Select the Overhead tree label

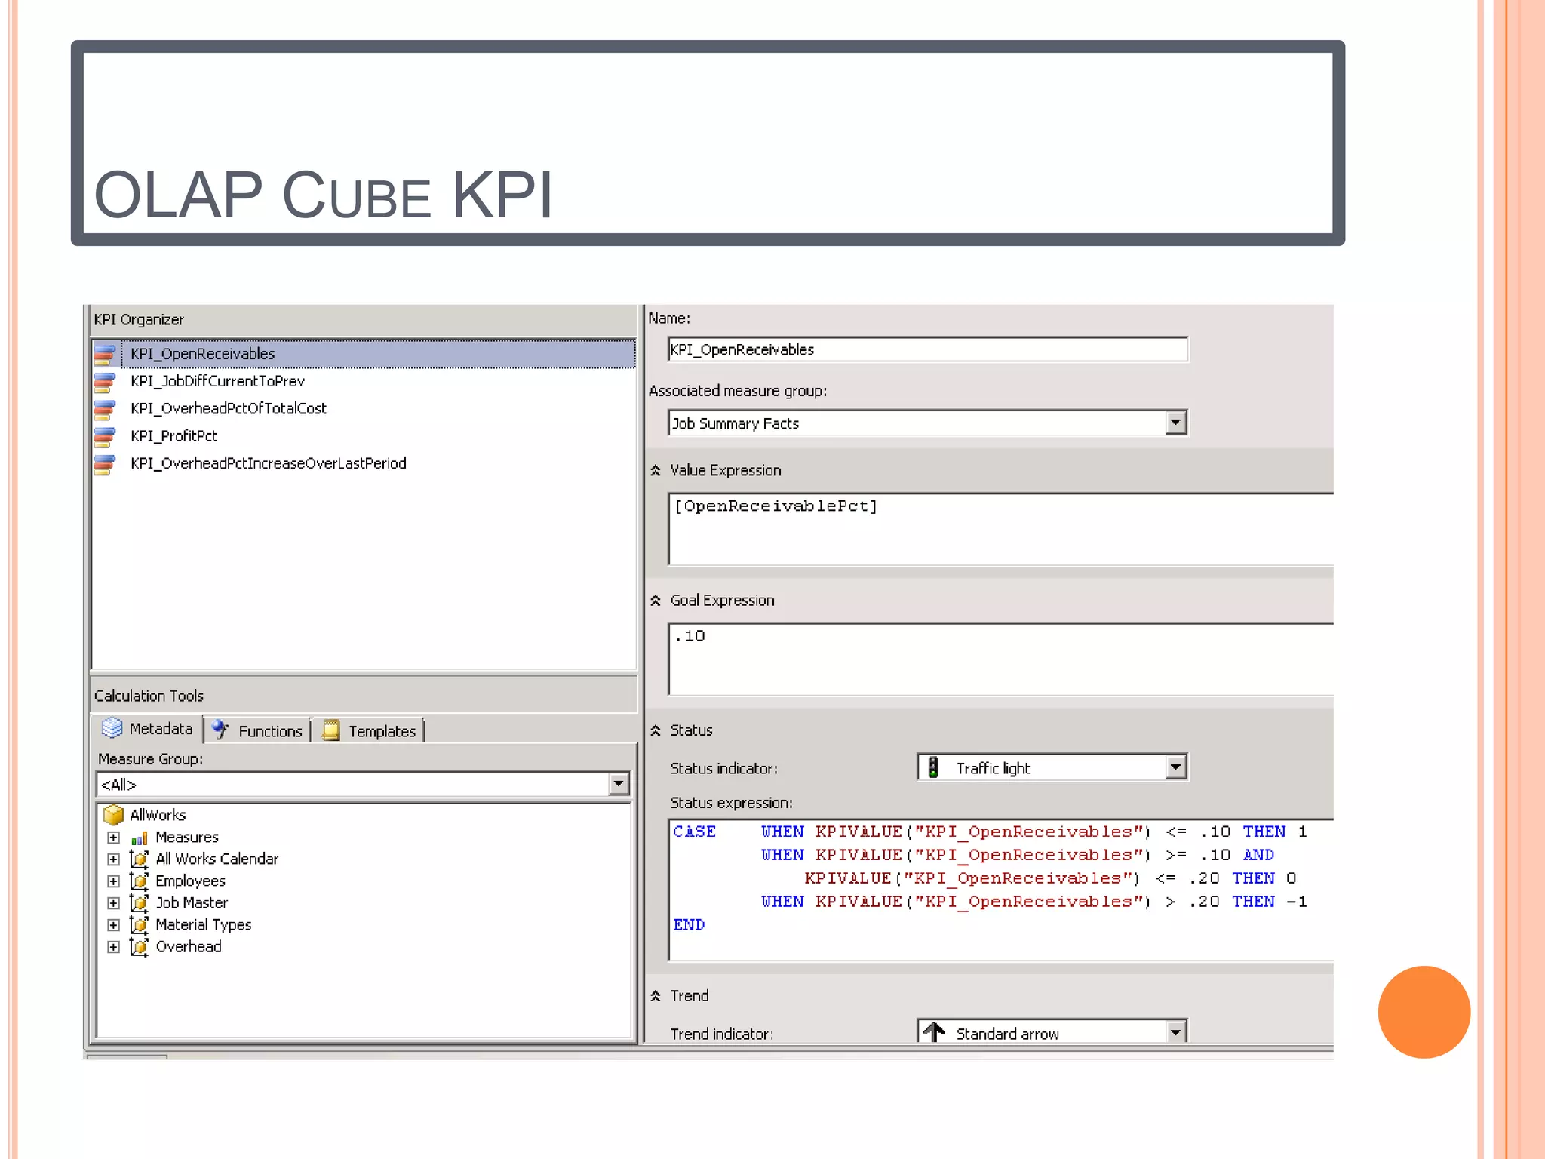(189, 946)
